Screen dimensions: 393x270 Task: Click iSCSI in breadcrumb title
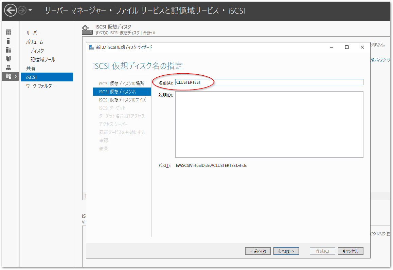tap(237, 11)
